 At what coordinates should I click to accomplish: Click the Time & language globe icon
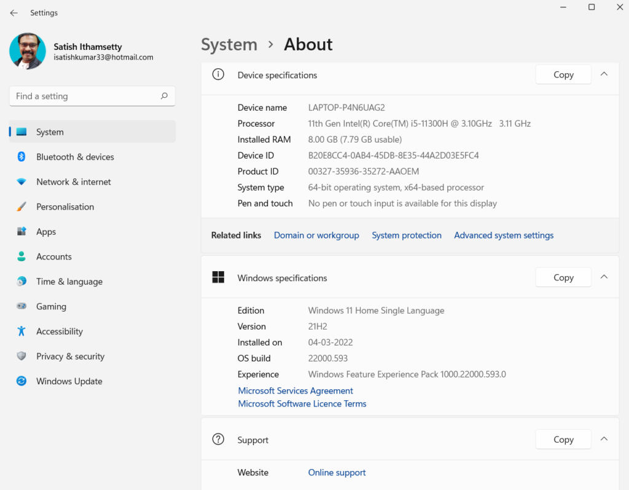21,281
